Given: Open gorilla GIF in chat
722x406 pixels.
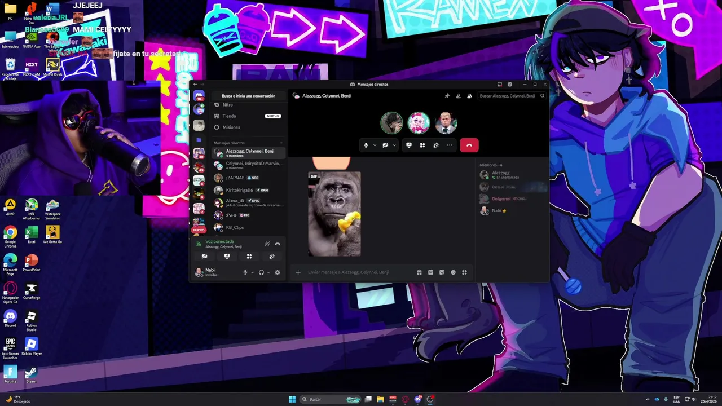Looking at the screenshot, I should [x=334, y=214].
